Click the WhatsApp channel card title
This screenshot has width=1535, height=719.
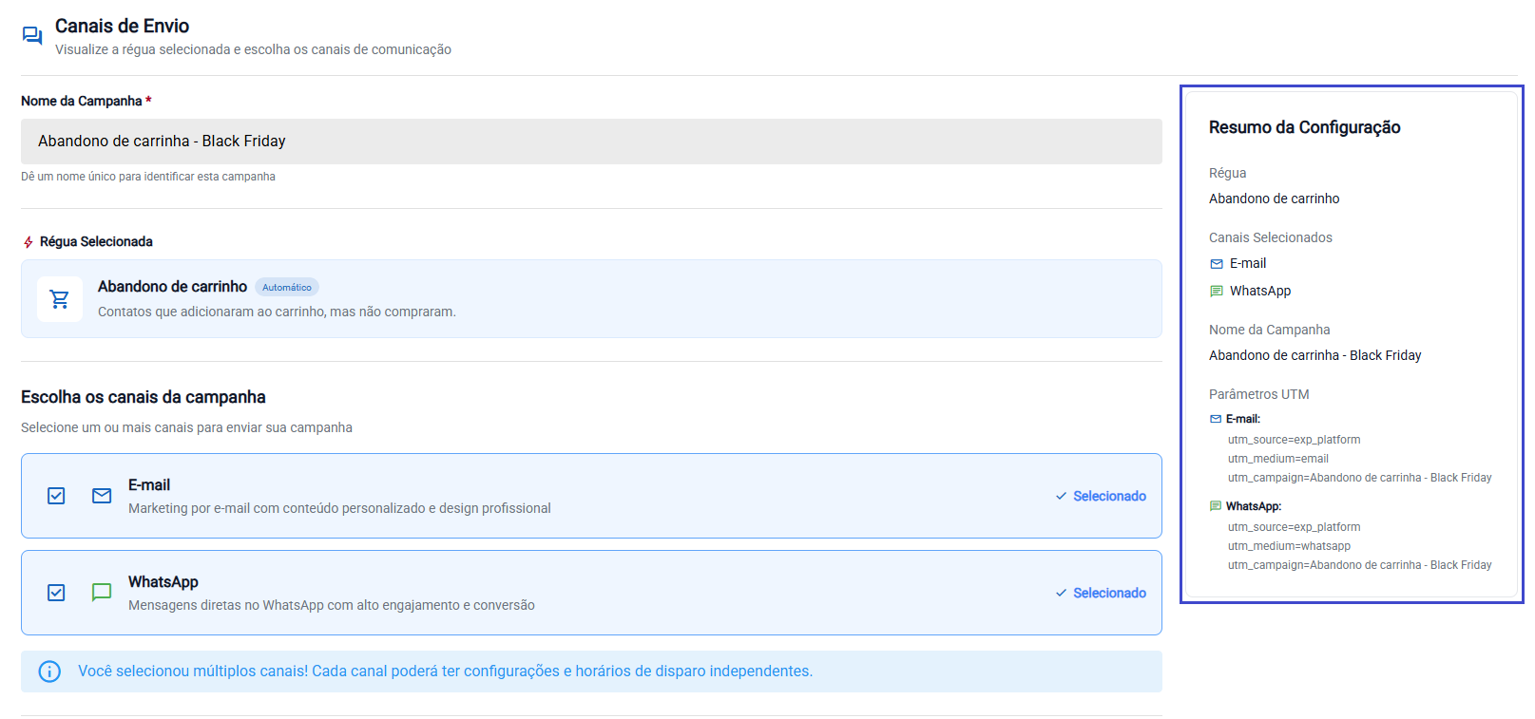163,582
